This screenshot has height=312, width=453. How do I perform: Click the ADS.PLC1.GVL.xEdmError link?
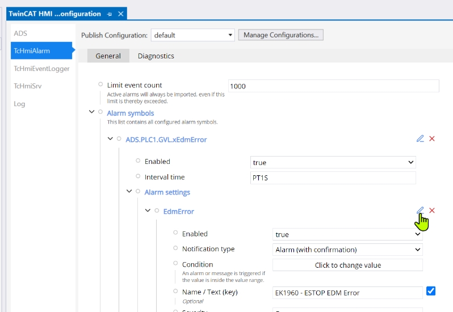click(x=166, y=140)
